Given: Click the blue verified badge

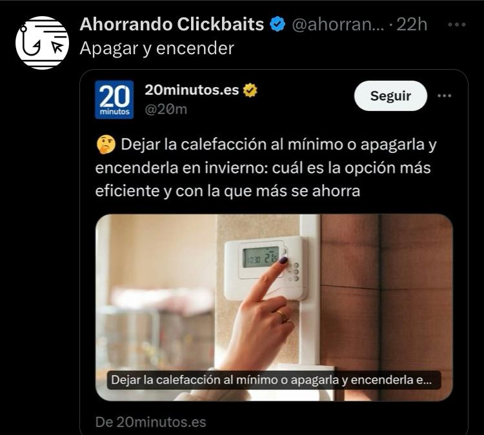Looking at the screenshot, I should (x=277, y=25).
